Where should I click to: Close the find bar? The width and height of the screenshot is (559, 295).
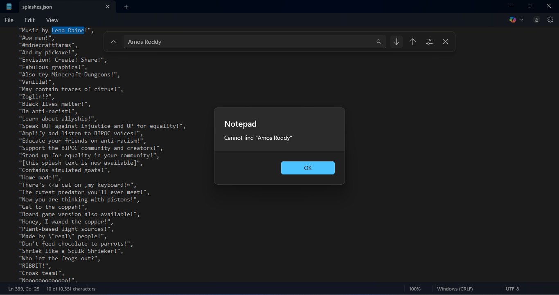click(445, 42)
